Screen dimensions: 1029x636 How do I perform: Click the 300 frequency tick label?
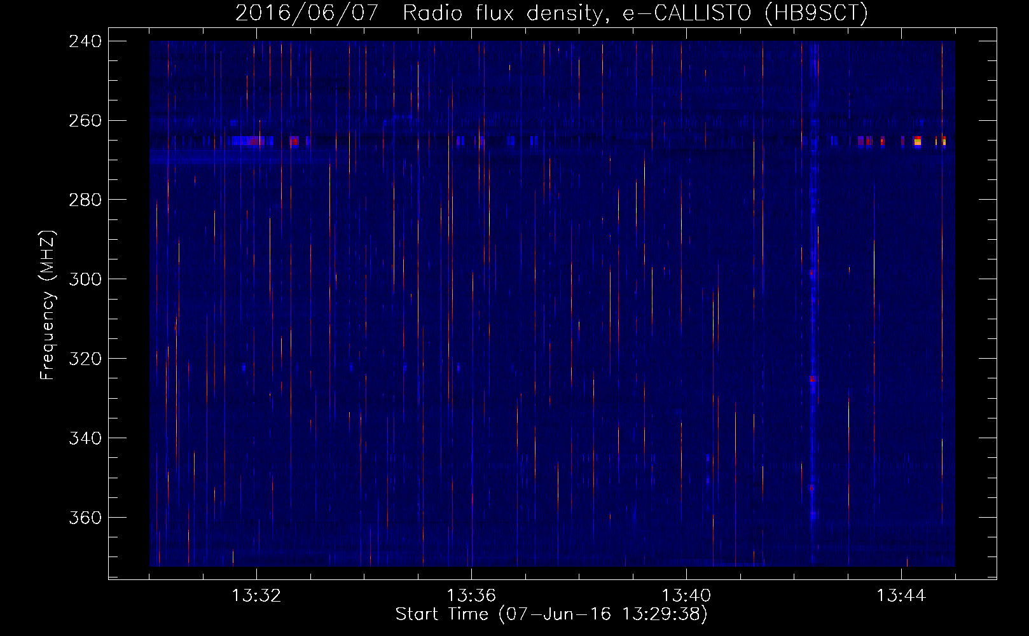coord(85,280)
